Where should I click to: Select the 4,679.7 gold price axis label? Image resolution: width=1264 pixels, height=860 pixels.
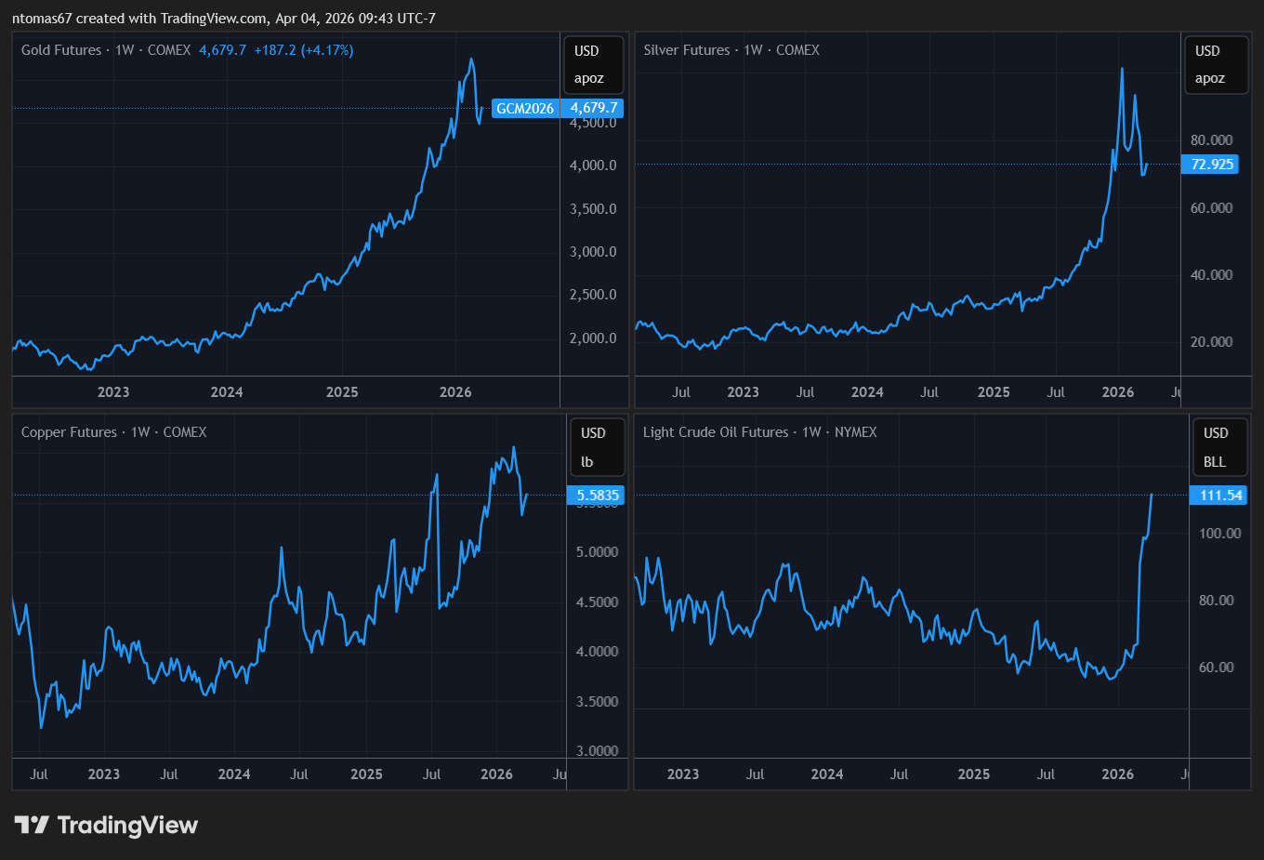pos(594,108)
